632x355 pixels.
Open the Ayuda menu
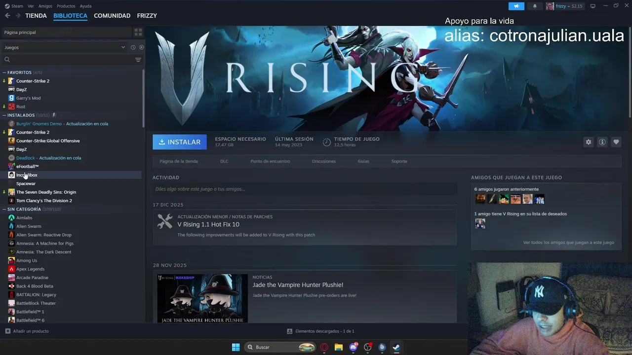coord(85,6)
